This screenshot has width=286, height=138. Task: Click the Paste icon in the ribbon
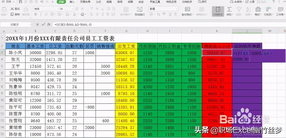[x=4, y=9]
